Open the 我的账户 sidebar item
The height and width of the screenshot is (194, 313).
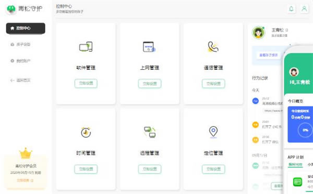[20, 61]
